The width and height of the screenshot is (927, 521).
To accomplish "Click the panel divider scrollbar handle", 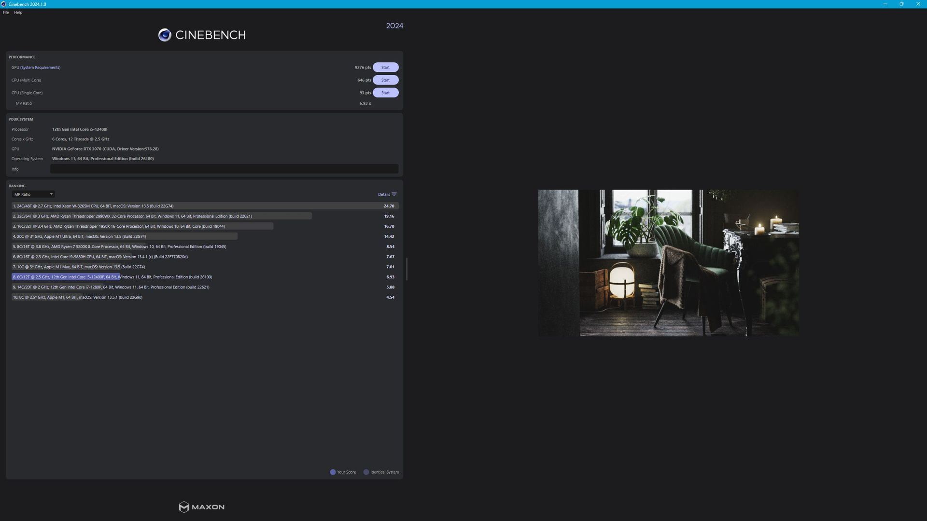I will 407,269.
